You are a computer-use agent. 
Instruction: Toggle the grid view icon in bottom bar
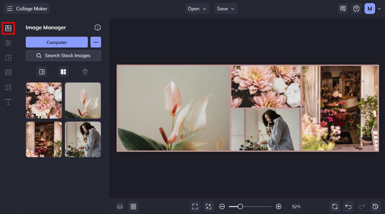133,206
